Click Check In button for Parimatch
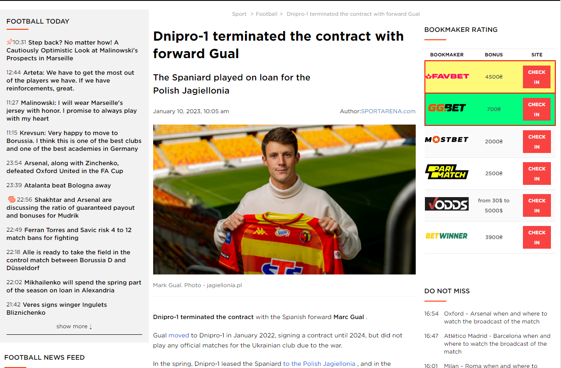Screen dimensions: 561x368 (x=536, y=174)
